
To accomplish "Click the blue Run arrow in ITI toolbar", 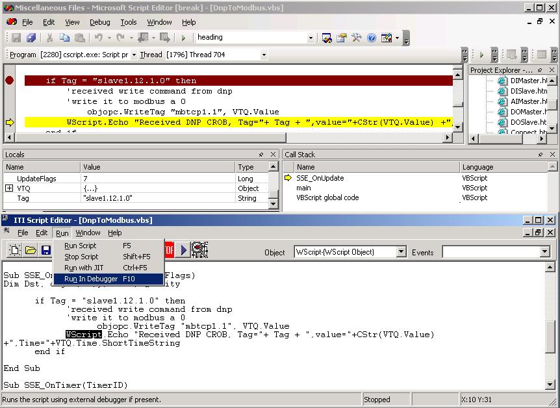I will [184, 249].
